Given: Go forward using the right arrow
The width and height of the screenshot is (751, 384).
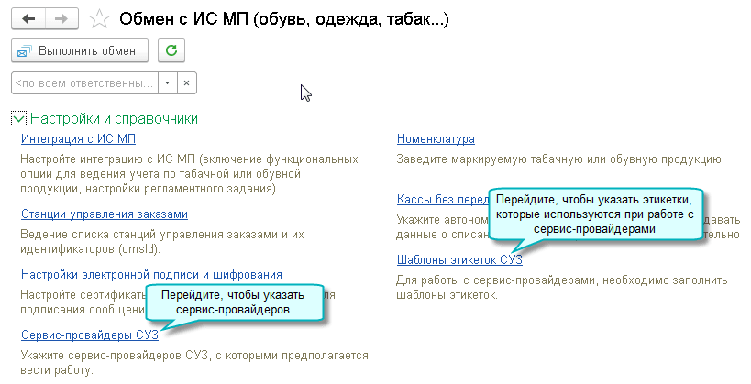Looking at the screenshot, I should pyautogui.click(x=61, y=18).
